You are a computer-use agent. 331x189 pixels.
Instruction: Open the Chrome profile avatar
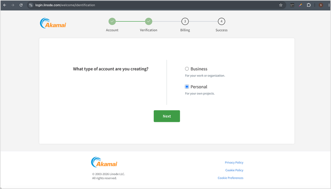click(x=321, y=5)
